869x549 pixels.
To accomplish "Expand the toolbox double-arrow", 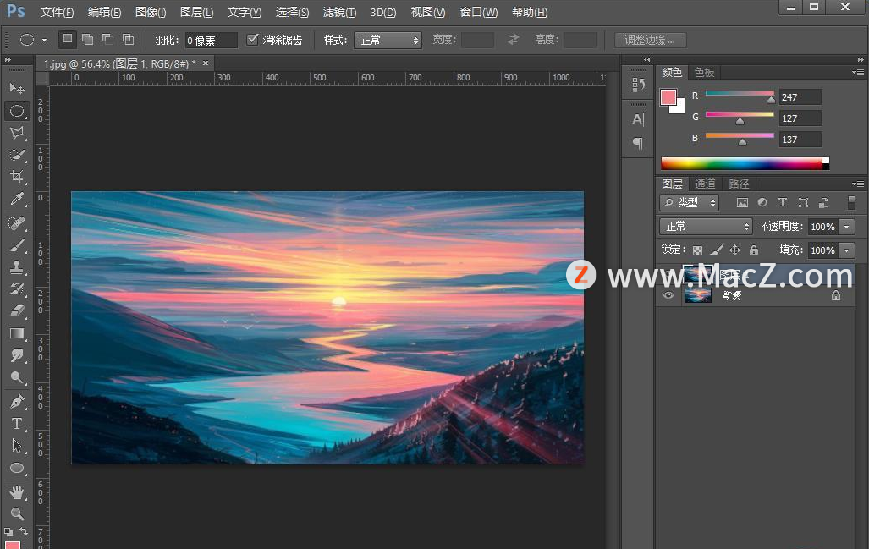I will (x=8, y=60).
